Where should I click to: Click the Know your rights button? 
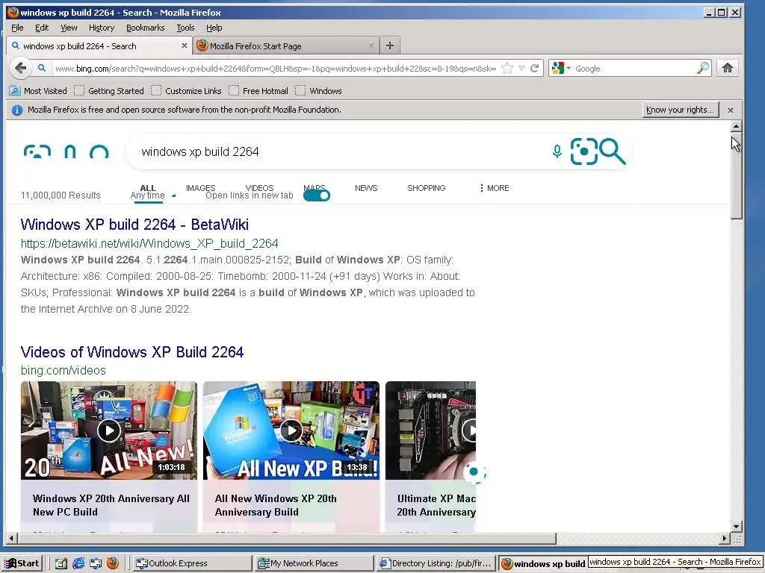(x=681, y=110)
